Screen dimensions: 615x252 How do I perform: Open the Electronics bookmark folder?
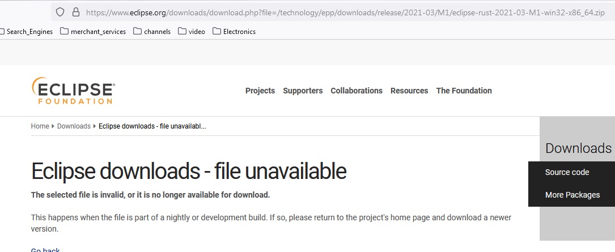coord(234,31)
